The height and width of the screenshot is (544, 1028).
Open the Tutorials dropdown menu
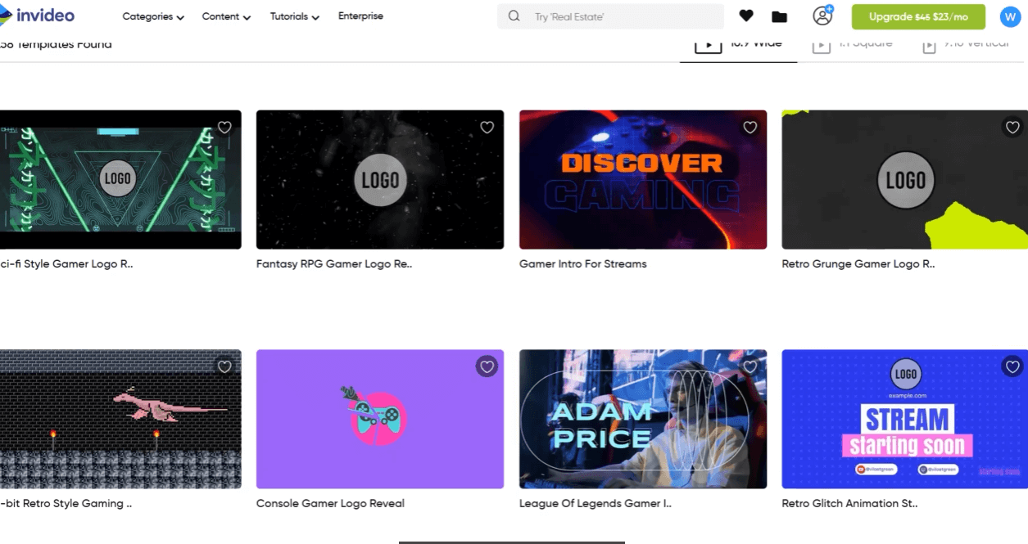point(295,16)
